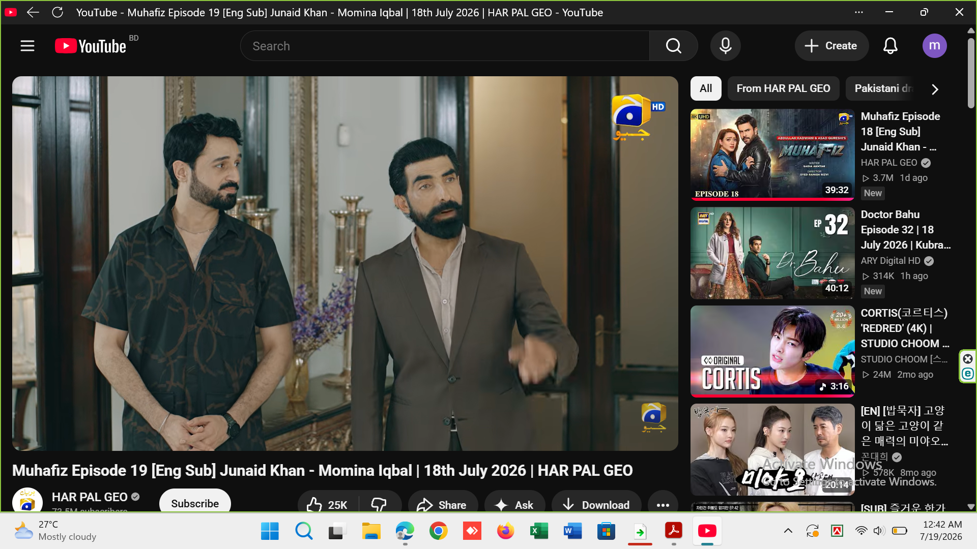Open Windows Start menu

tap(270, 531)
